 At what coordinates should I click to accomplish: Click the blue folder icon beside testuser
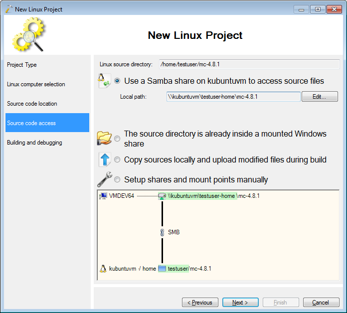[x=162, y=269]
